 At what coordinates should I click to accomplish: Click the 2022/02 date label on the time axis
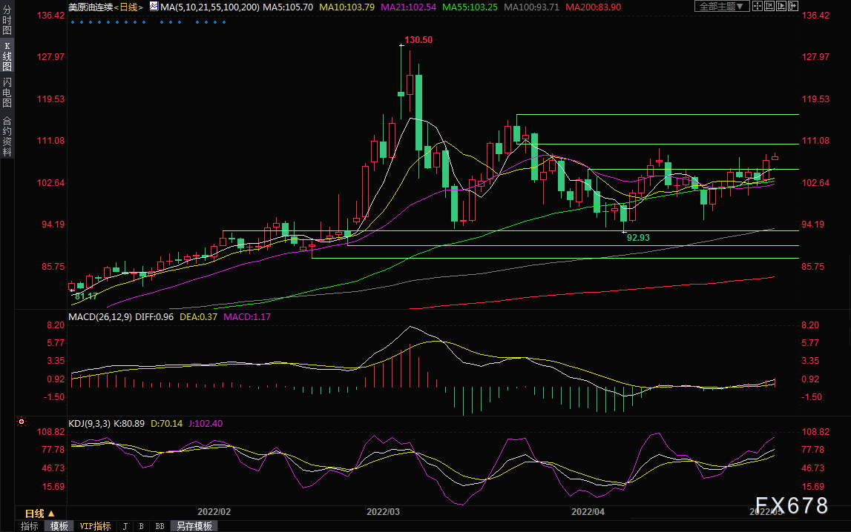(214, 512)
